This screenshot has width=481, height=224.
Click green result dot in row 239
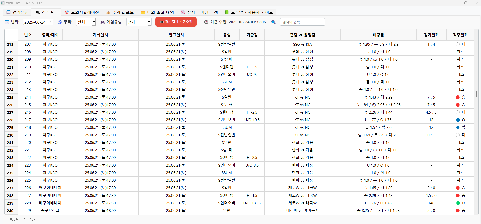[x=458, y=203]
